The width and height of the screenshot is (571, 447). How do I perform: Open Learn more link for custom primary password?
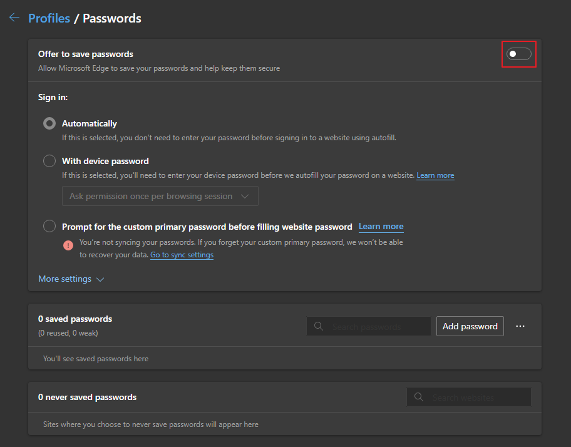pyautogui.click(x=381, y=226)
